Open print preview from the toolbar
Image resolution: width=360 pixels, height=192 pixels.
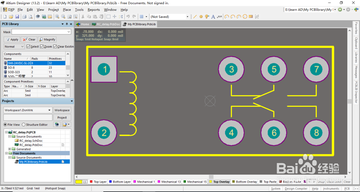tap(30, 17)
